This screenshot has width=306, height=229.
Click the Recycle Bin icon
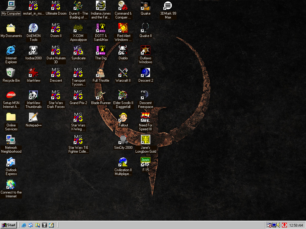[11, 73]
